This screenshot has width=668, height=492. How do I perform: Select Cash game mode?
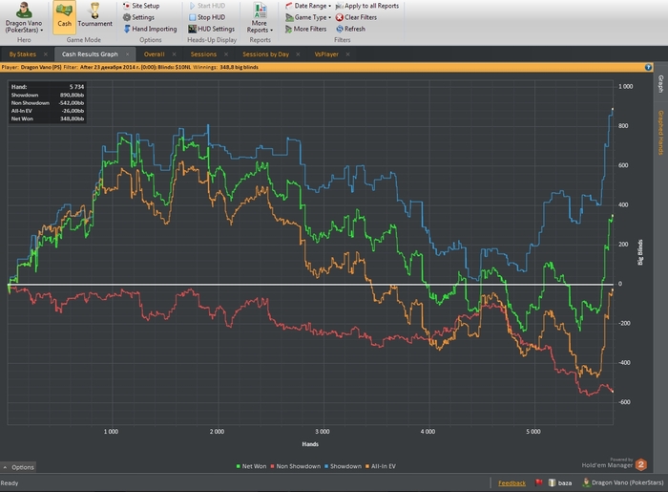point(64,17)
